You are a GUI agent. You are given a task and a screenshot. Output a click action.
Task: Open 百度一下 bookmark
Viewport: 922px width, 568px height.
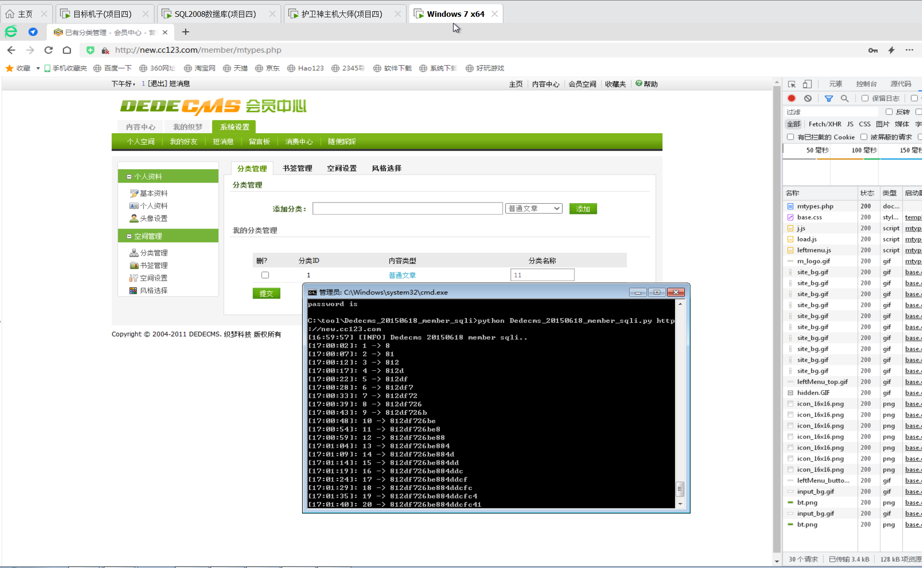point(113,68)
